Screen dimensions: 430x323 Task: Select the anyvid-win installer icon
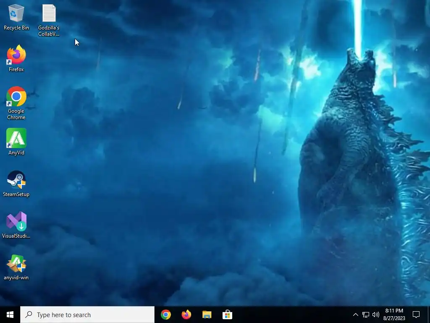pyautogui.click(x=16, y=267)
